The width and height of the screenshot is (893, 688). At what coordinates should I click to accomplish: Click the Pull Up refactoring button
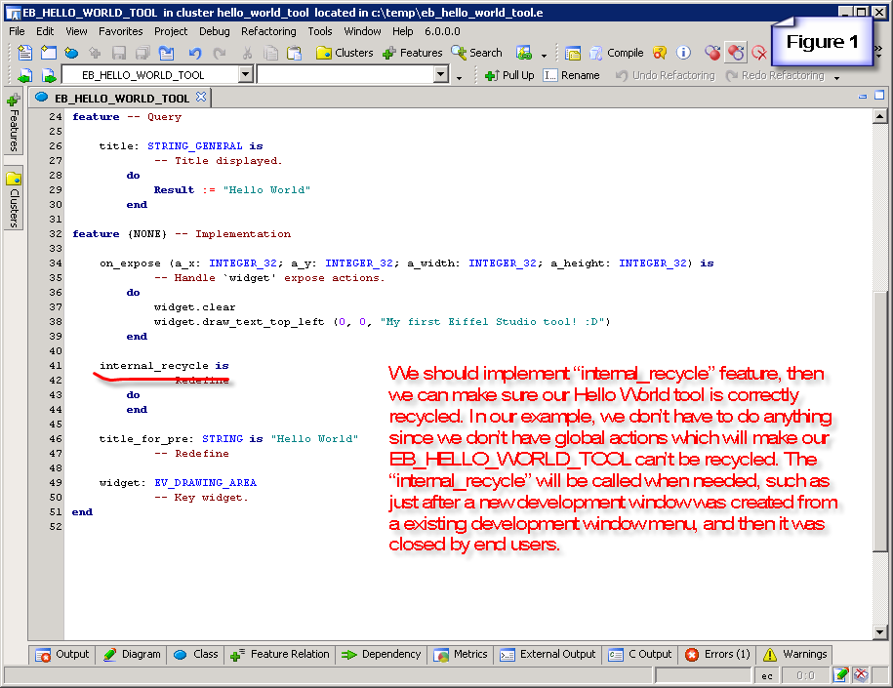pos(509,75)
